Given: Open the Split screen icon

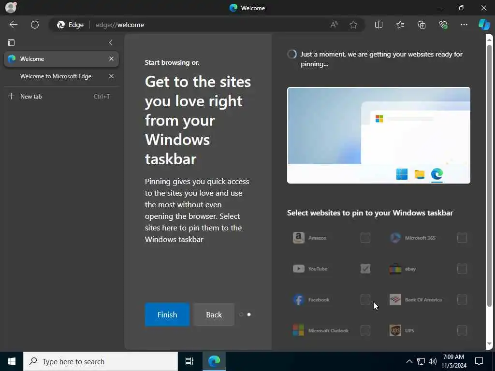Looking at the screenshot, I should pyautogui.click(x=379, y=25).
